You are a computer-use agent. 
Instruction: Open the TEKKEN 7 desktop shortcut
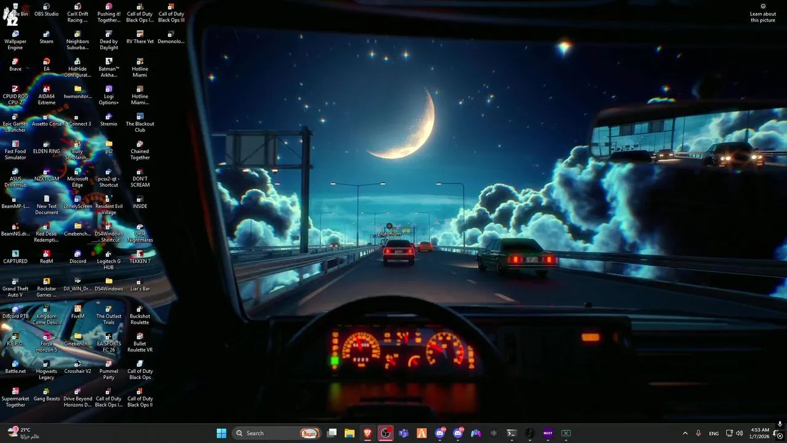140,257
